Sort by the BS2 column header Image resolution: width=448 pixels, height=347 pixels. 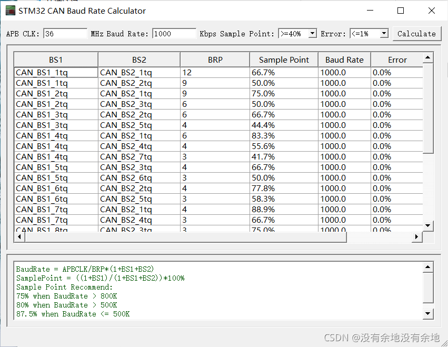139,60
